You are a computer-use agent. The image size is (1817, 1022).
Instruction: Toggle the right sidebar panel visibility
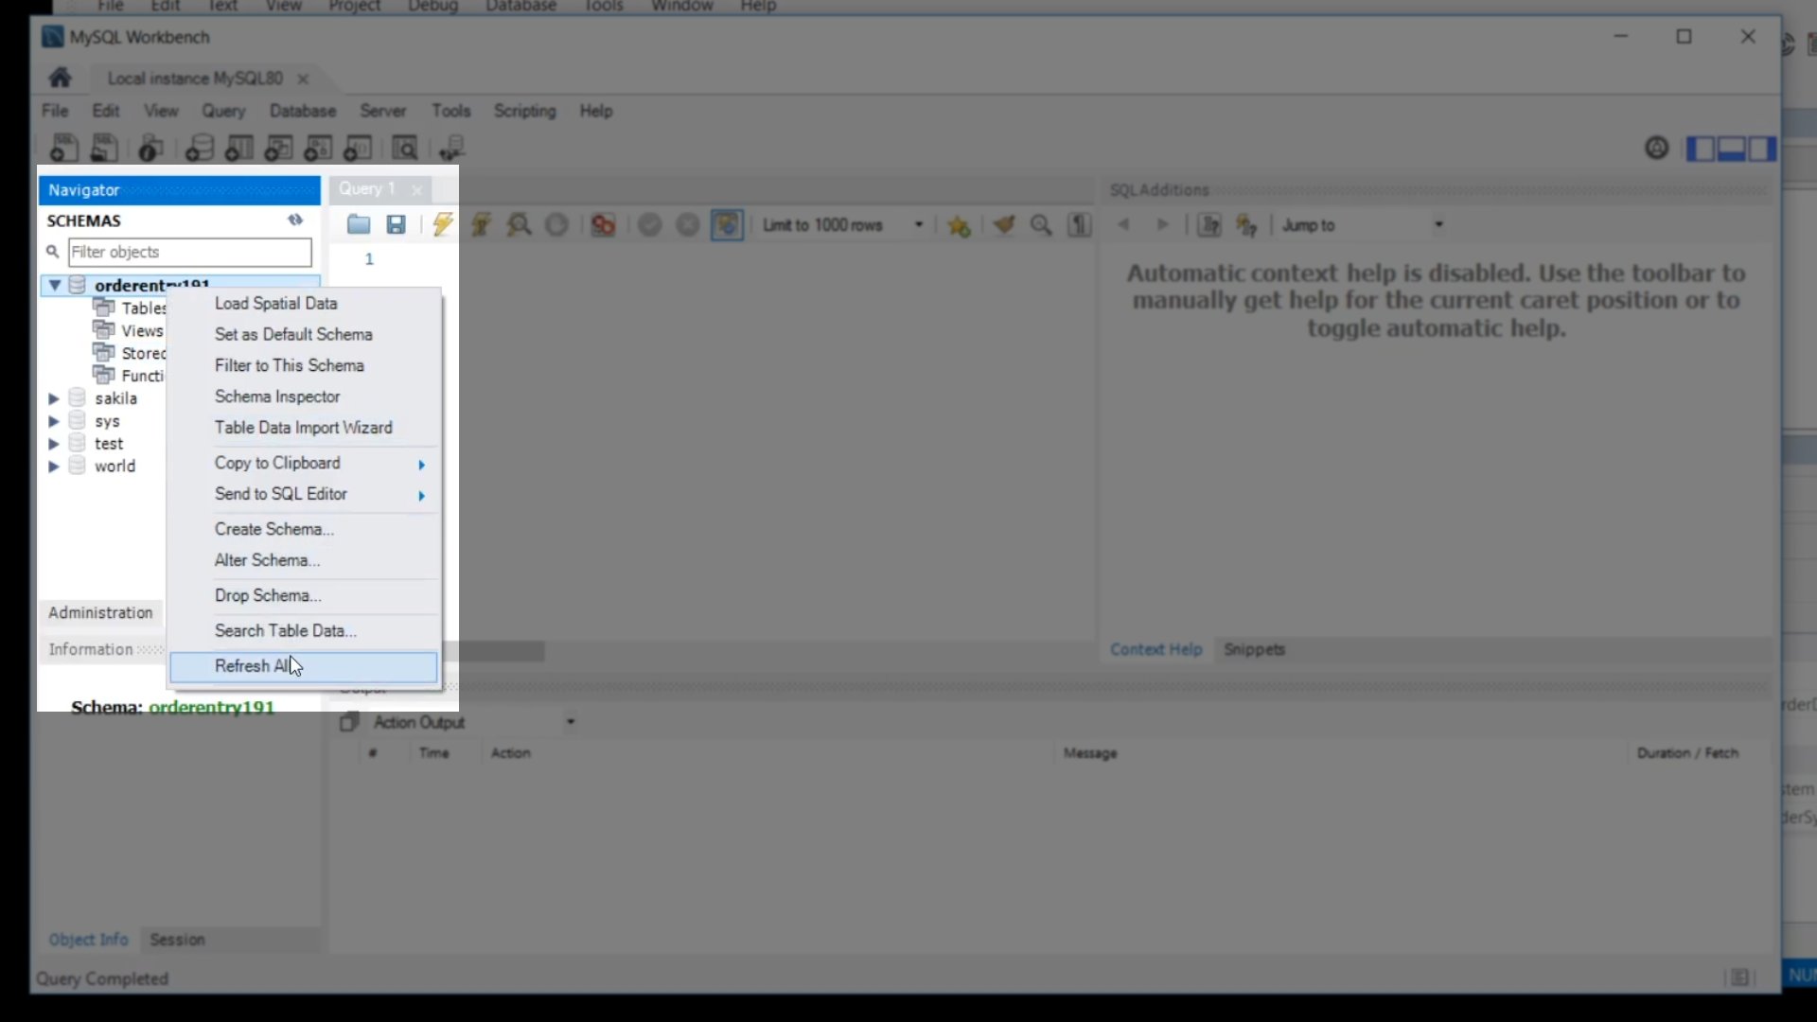tap(1761, 149)
